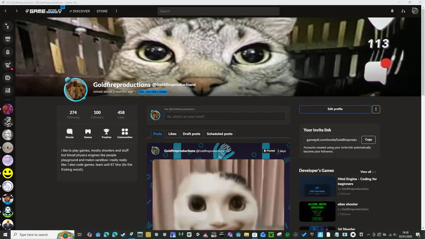The height and width of the screenshot is (239, 425).
Task: Open the Html Engine game thumbnail
Action: [x=317, y=187]
